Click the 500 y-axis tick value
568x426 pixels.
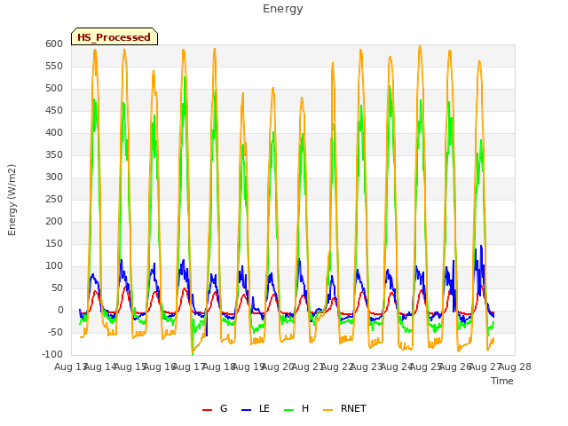coord(54,89)
